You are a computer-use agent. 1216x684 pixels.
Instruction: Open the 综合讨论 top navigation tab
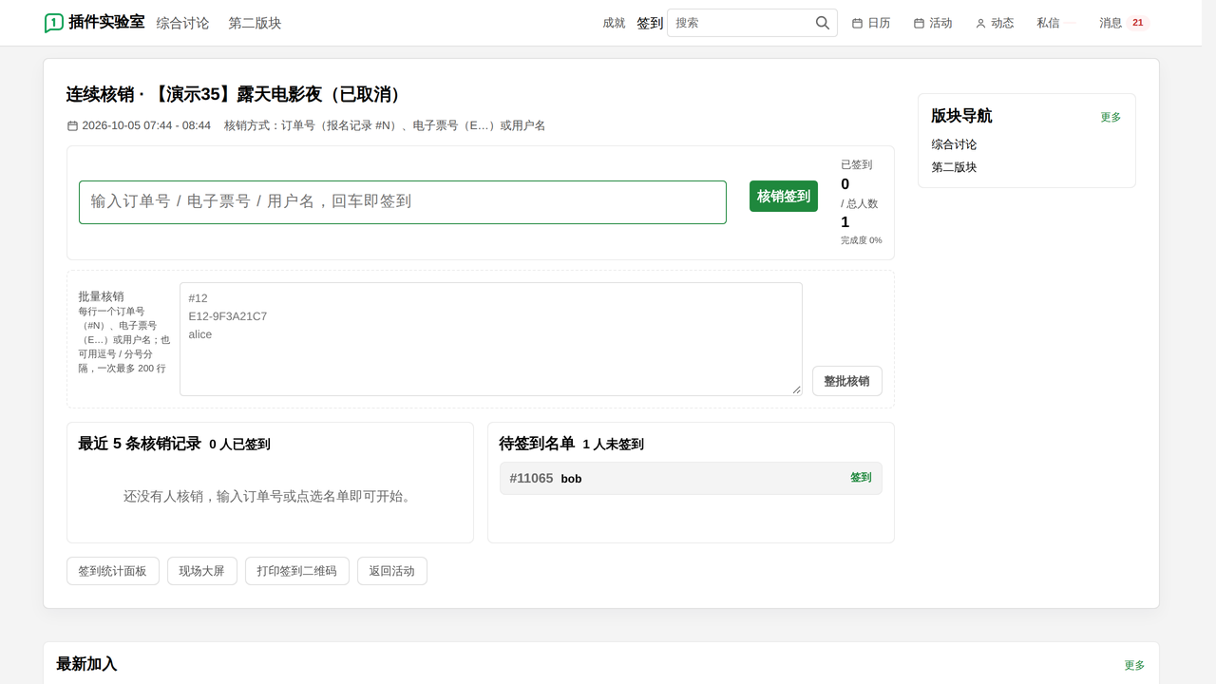pos(182,23)
